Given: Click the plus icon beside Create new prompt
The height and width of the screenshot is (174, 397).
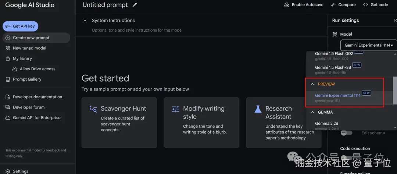Looking at the screenshot, I should [8, 38].
